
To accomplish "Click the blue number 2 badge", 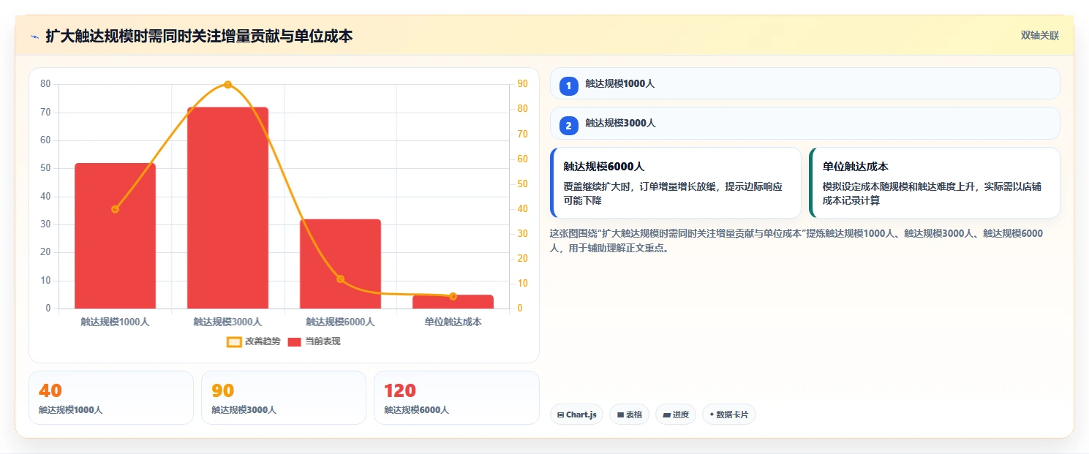I will pos(568,126).
